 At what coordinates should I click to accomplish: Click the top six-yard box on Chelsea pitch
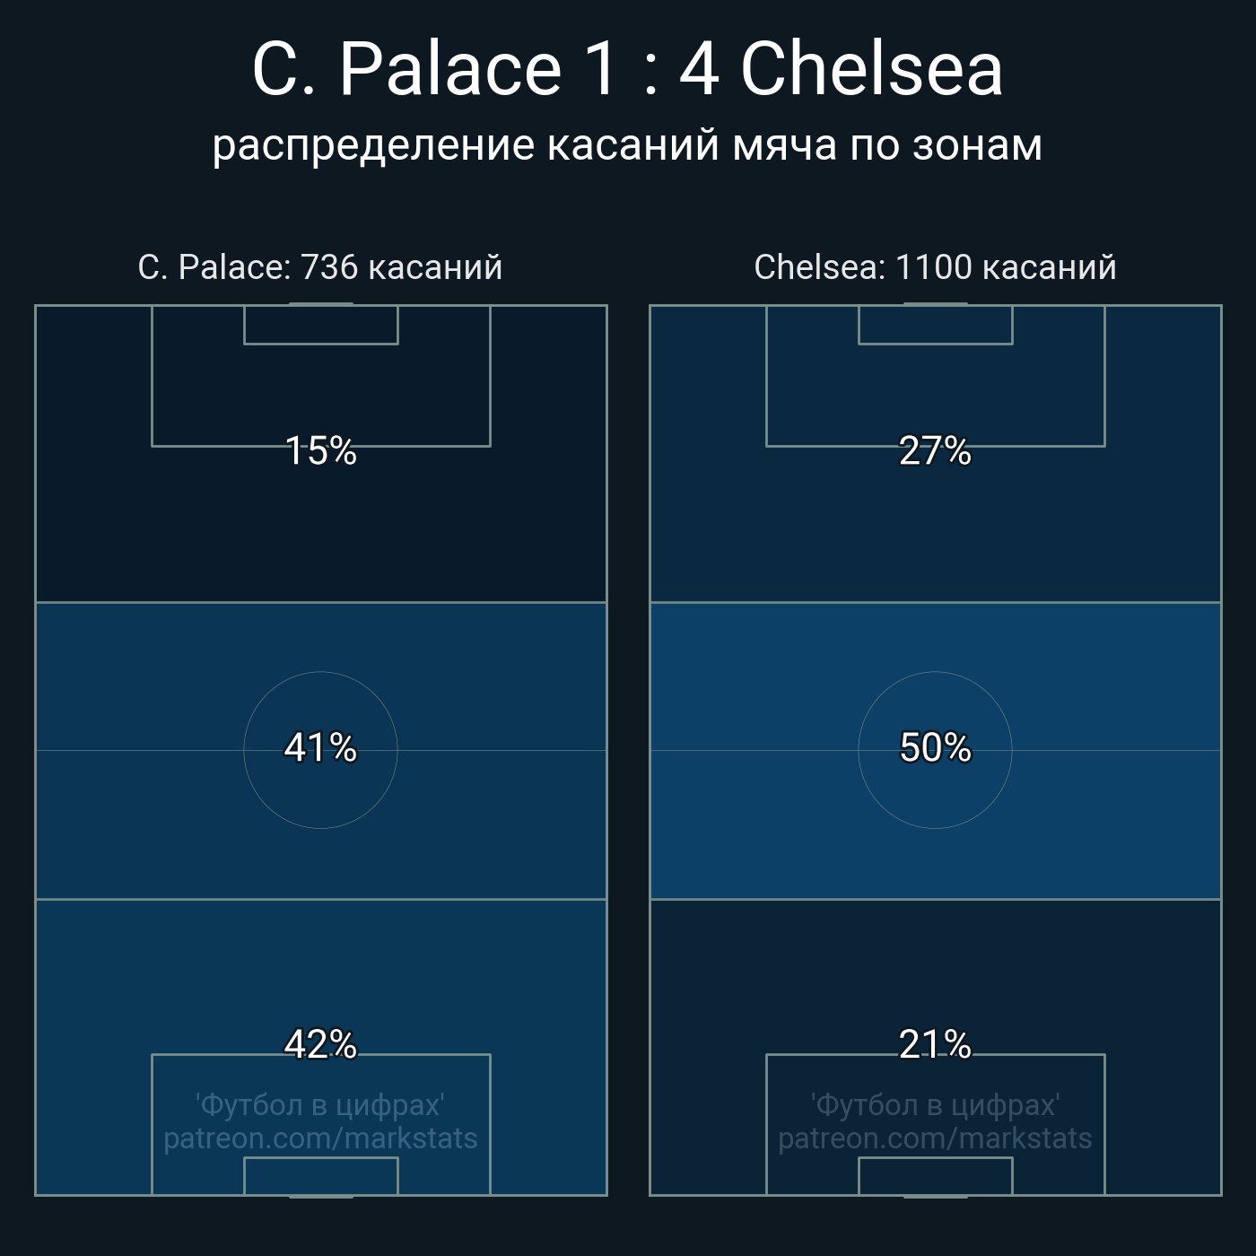tap(935, 325)
